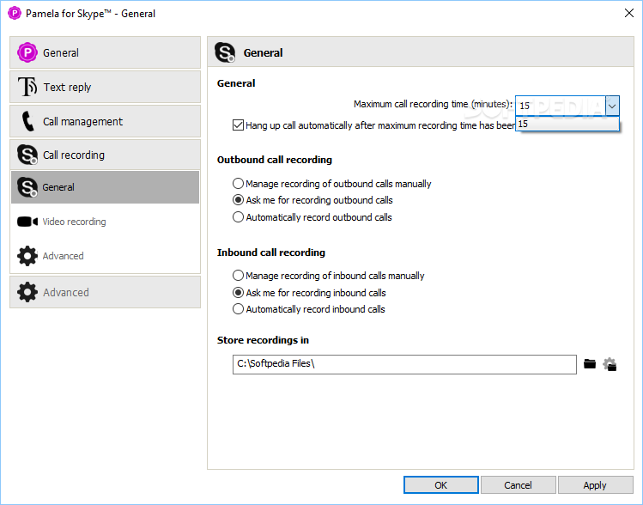This screenshot has width=643, height=505.
Task: Click the gear icon of the Advanced sub-item
Action: pos(27,256)
